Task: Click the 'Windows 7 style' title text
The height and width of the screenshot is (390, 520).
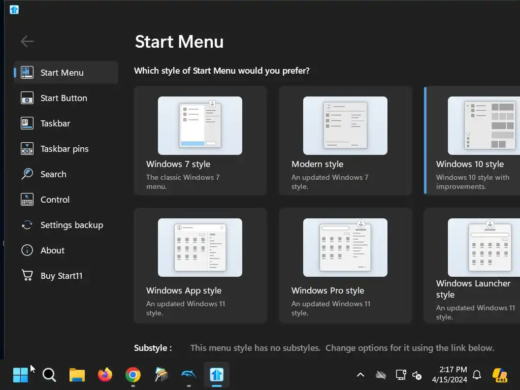Action: point(178,164)
